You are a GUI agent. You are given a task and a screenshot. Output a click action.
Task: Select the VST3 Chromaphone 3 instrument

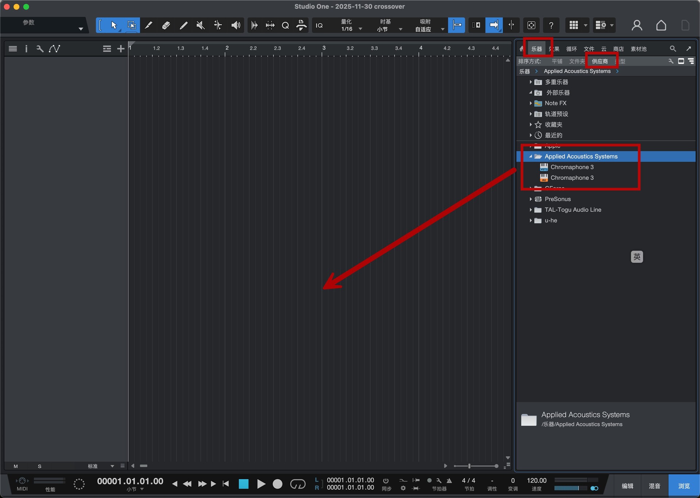click(x=572, y=167)
